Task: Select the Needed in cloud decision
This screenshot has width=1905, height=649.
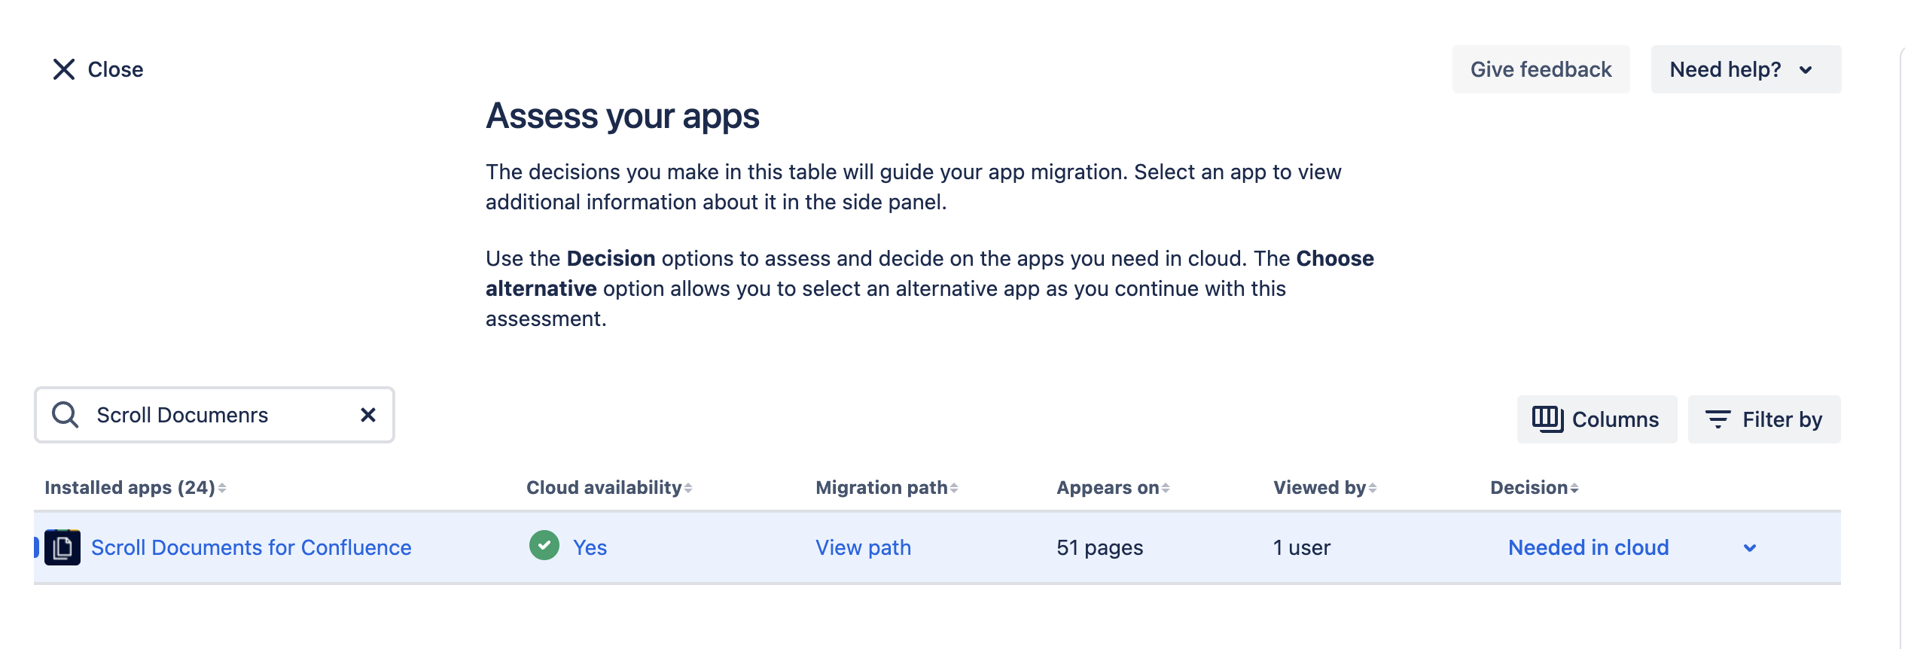Action: tap(1588, 547)
